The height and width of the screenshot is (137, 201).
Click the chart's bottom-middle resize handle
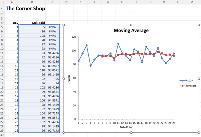131,133
